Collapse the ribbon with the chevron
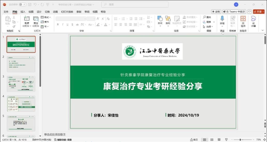Screen dimensions: 267x142 [263, 30]
